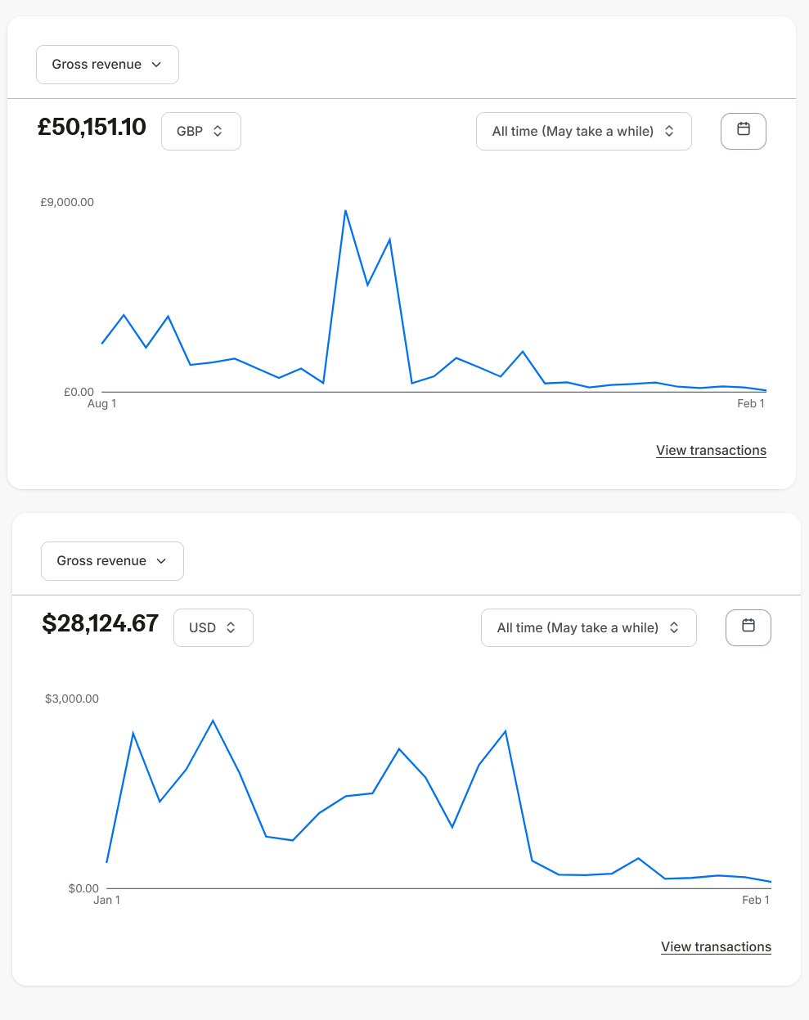Click the chevron on the GBP currency selector
This screenshot has width=809, height=1020.
click(x=218, y=131)
